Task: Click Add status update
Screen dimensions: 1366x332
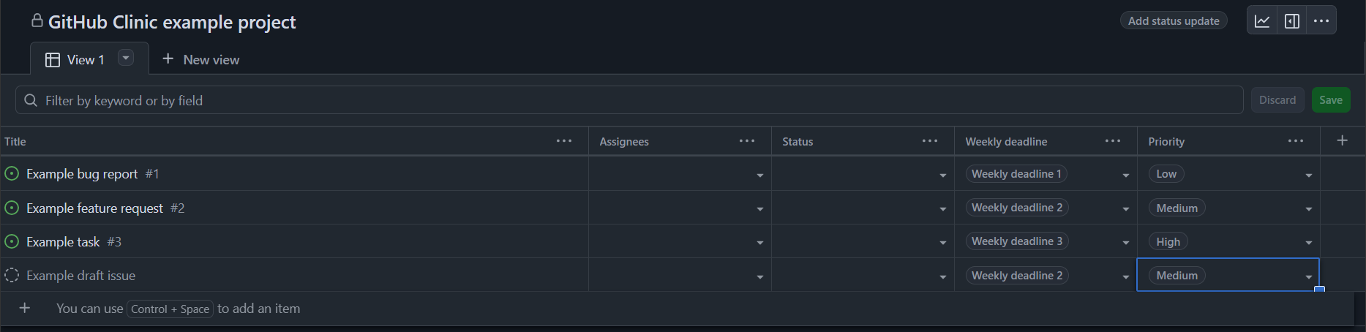Action: [x=1174, y=20]
